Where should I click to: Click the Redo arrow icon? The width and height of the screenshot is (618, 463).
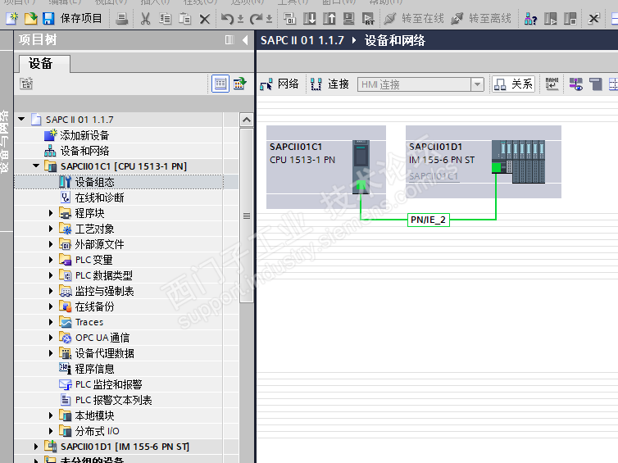pyautogui.click(x=256, y=19)
